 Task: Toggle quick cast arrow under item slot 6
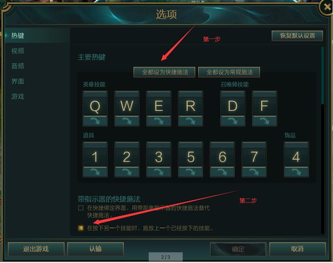pyautogui.click(x=222, y=172)
